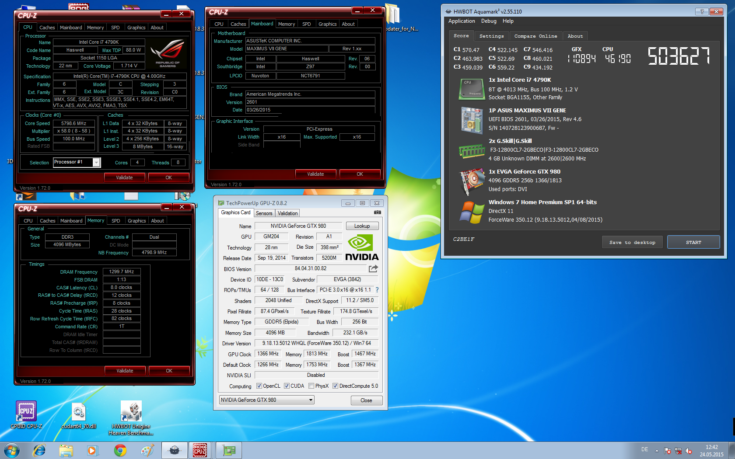Open About tab in the CPU-Z Memory window

click(x=157, y=221)
